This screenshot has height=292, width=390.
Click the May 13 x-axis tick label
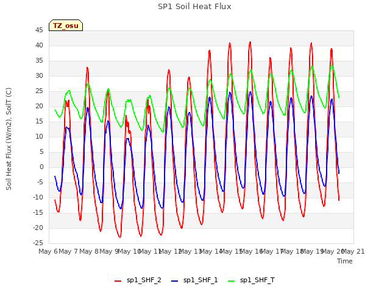[191, 251]
